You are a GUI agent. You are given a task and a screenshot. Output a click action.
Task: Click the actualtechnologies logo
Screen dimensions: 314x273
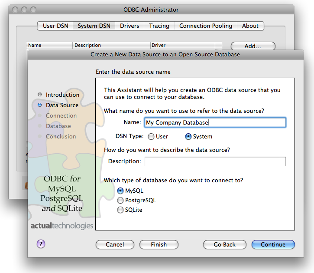(x=62, y=226)
